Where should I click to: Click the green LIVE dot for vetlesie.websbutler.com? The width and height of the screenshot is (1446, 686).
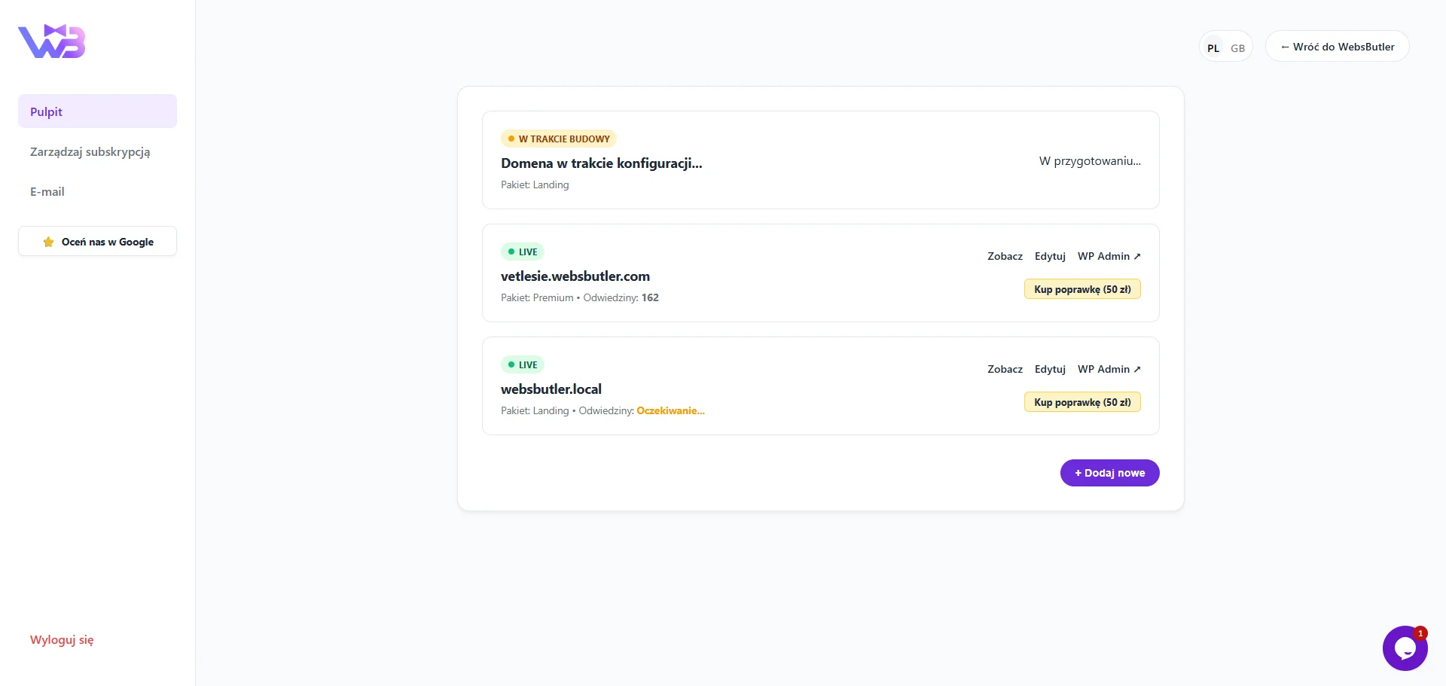pyautogui.click(x=512, y=252)
